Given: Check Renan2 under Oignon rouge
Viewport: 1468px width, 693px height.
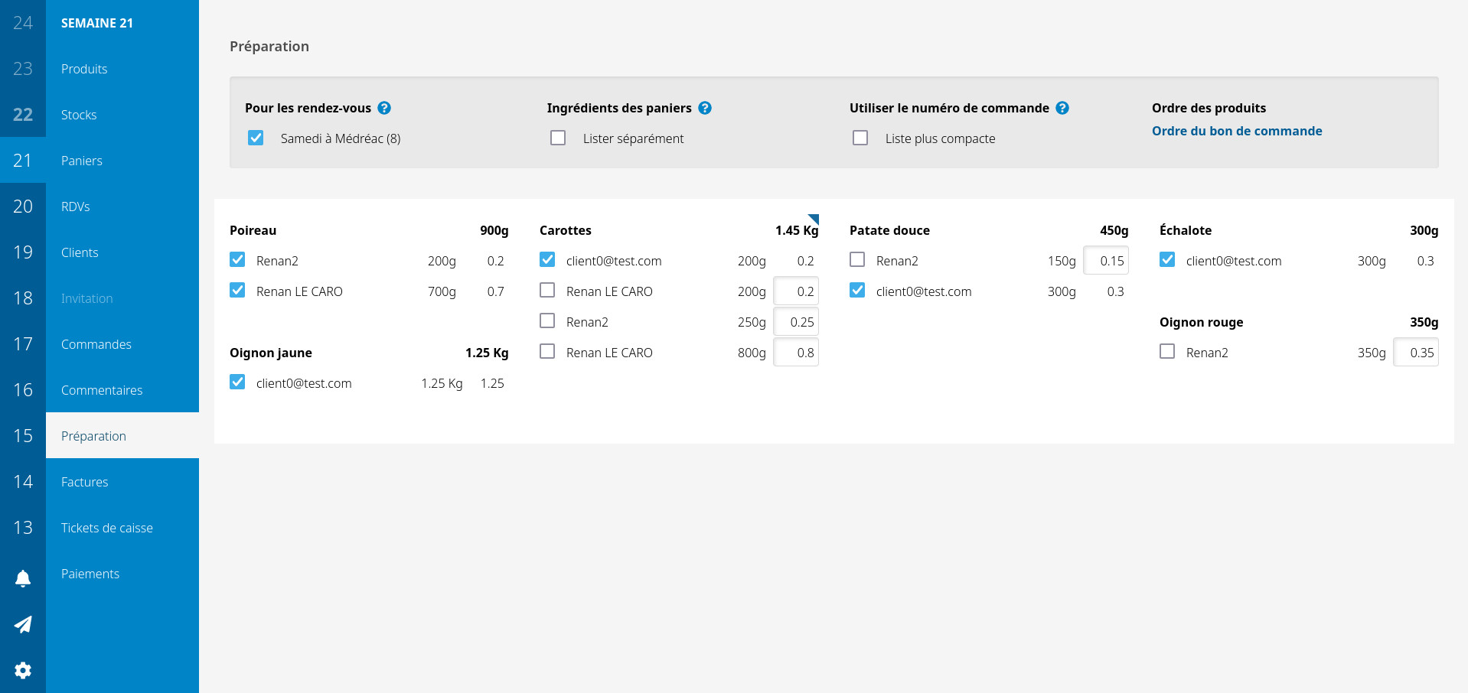Looking at the screenshot, I should [x=1167, y=352].
